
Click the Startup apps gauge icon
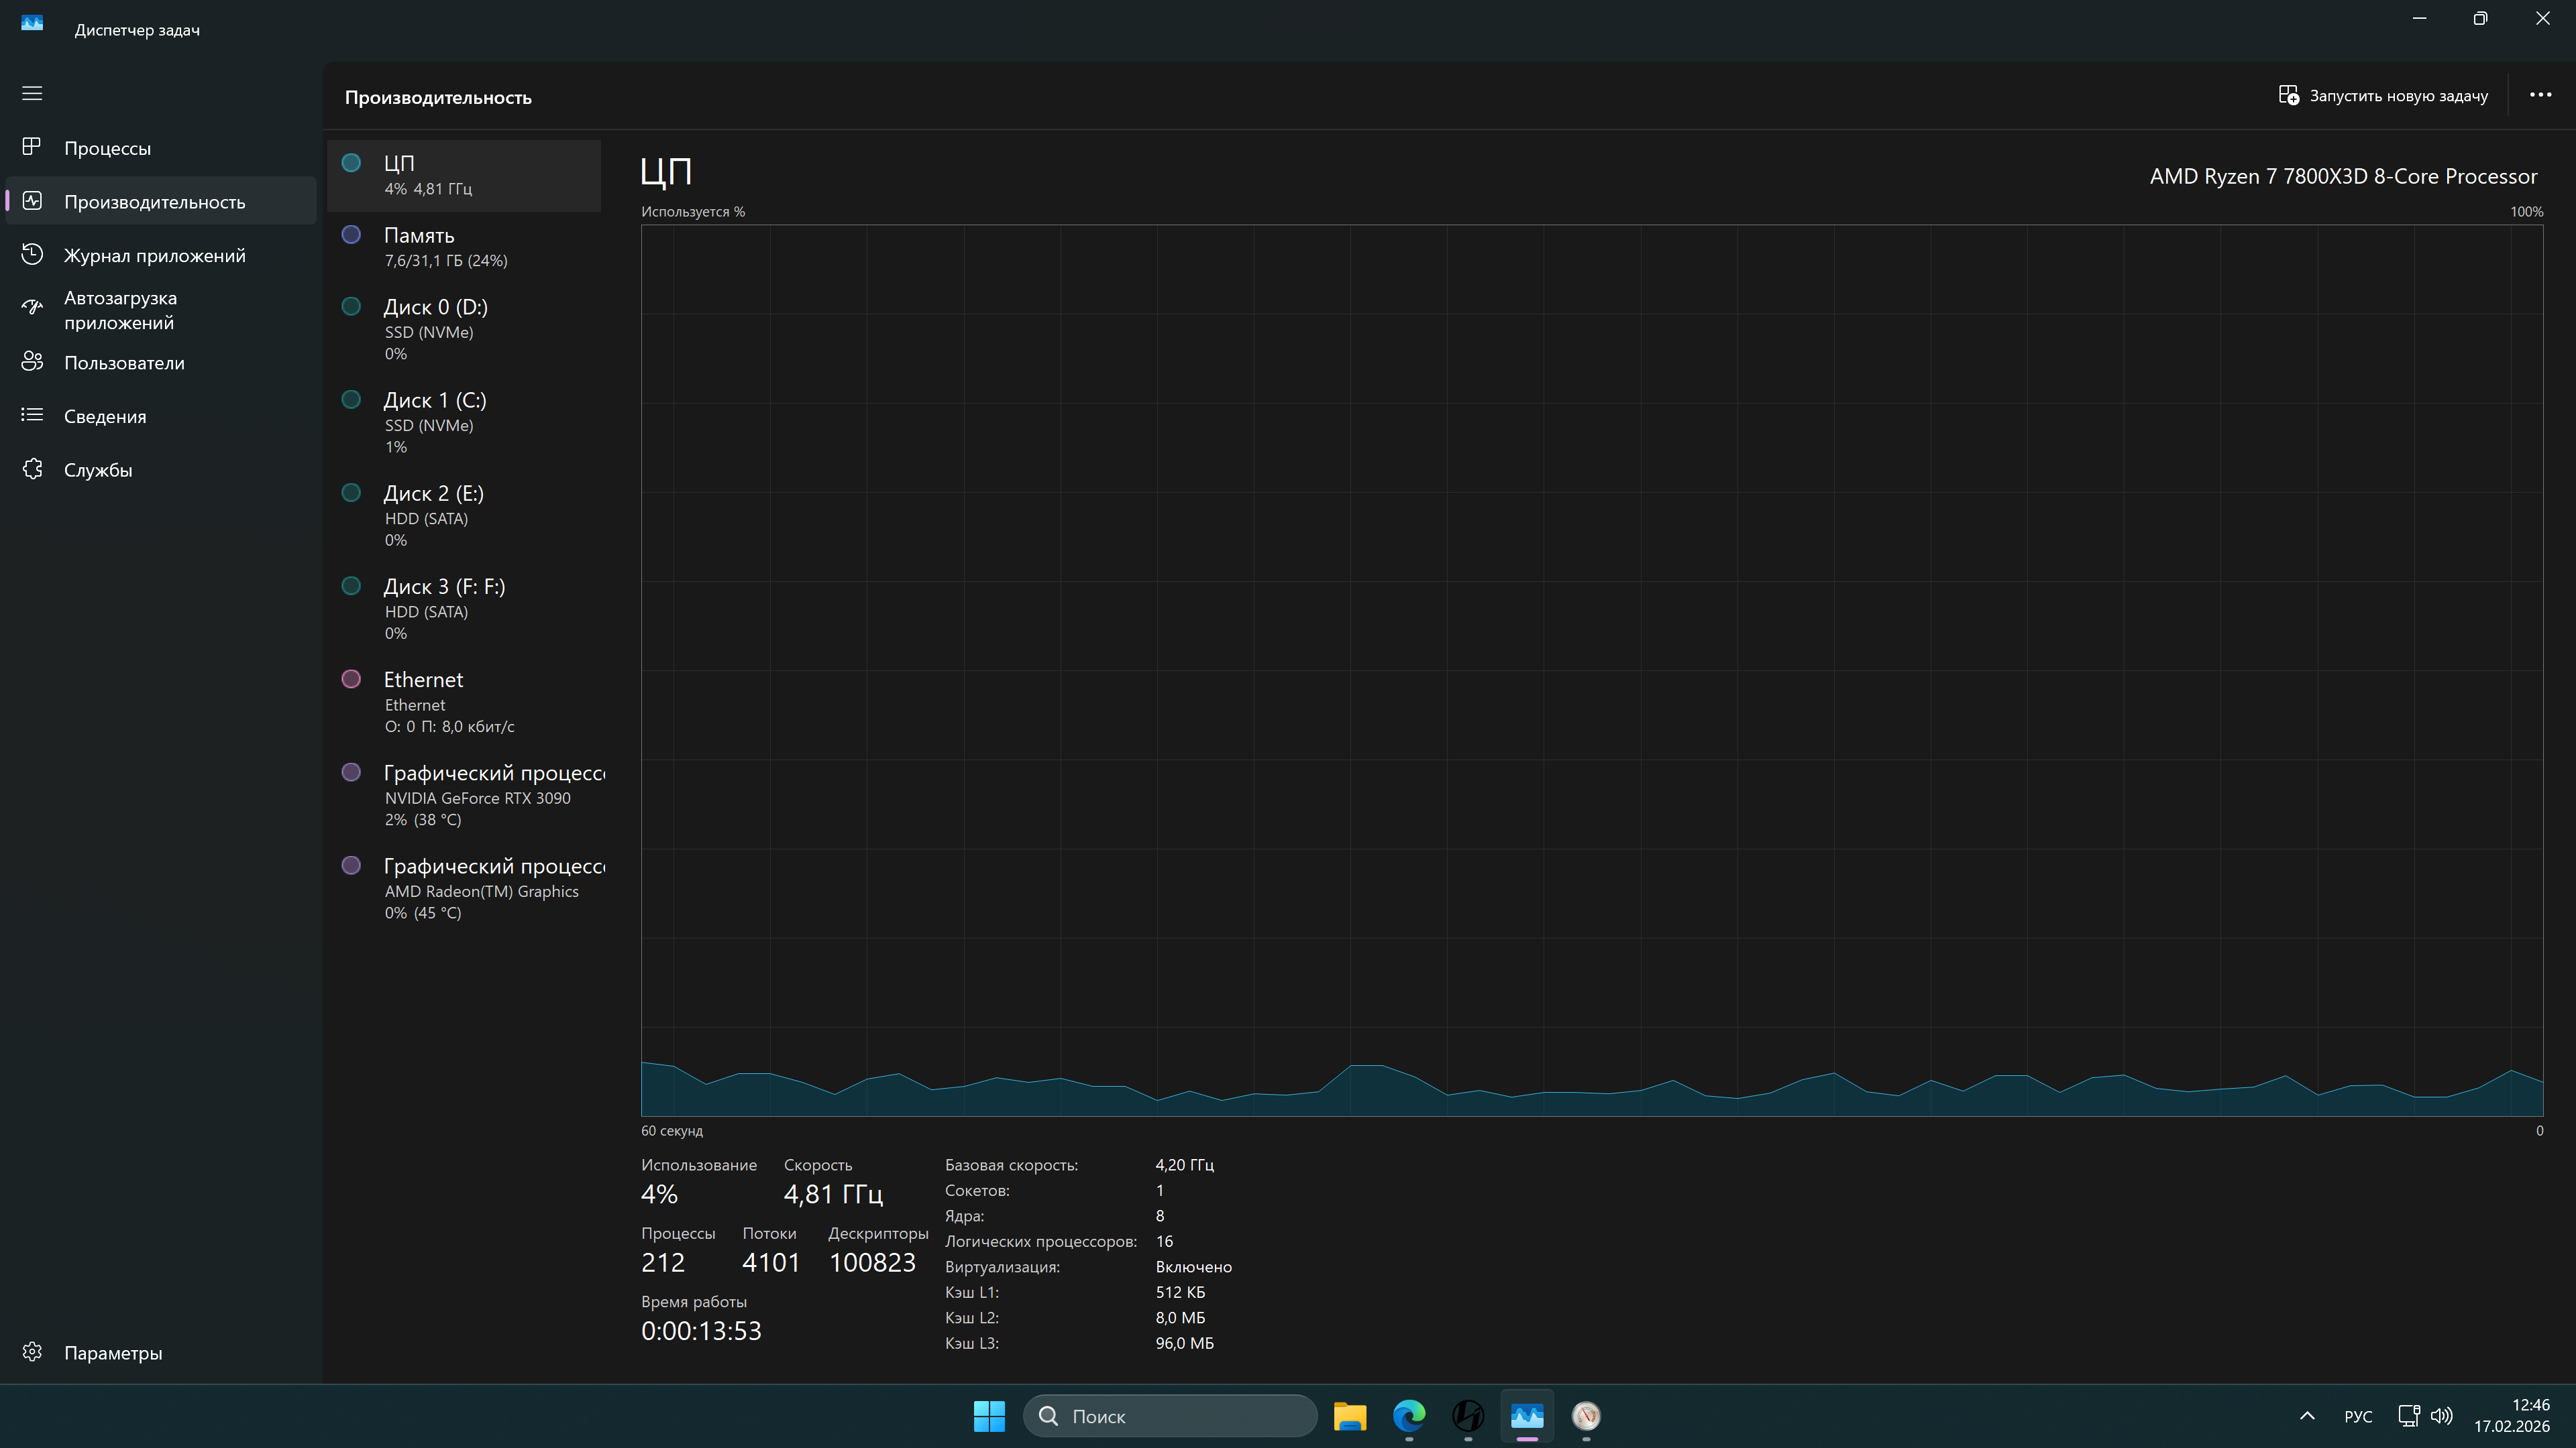(32, 309)
